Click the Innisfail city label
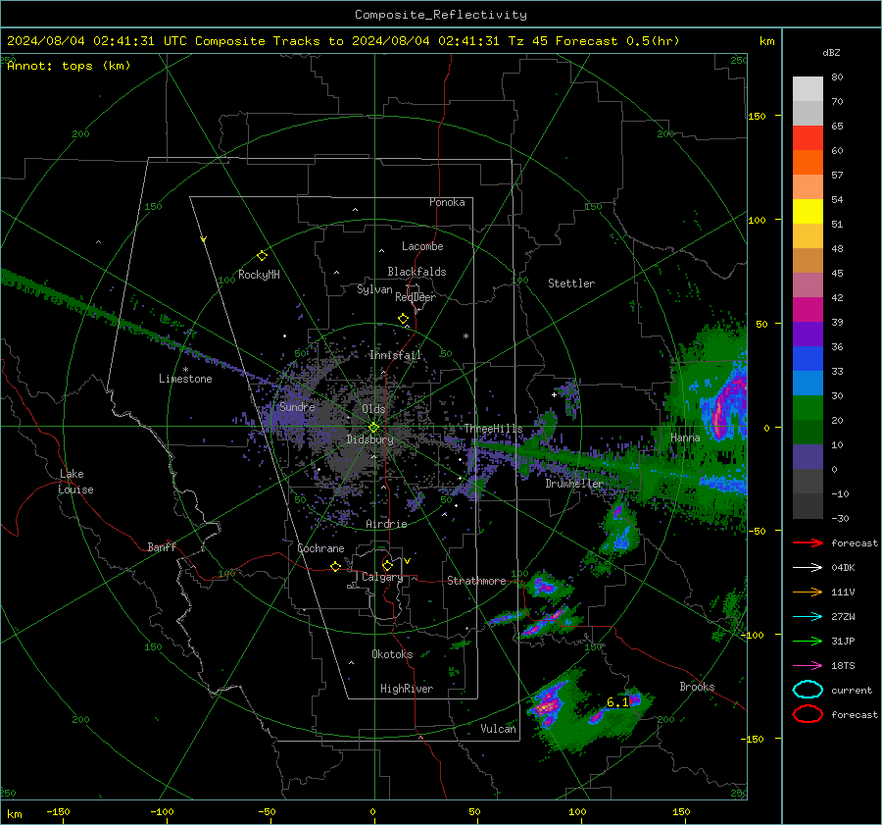 pos(395,355)
